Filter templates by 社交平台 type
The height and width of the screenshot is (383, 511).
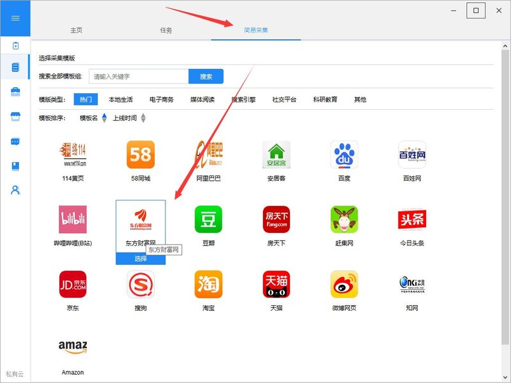[284, 100]
